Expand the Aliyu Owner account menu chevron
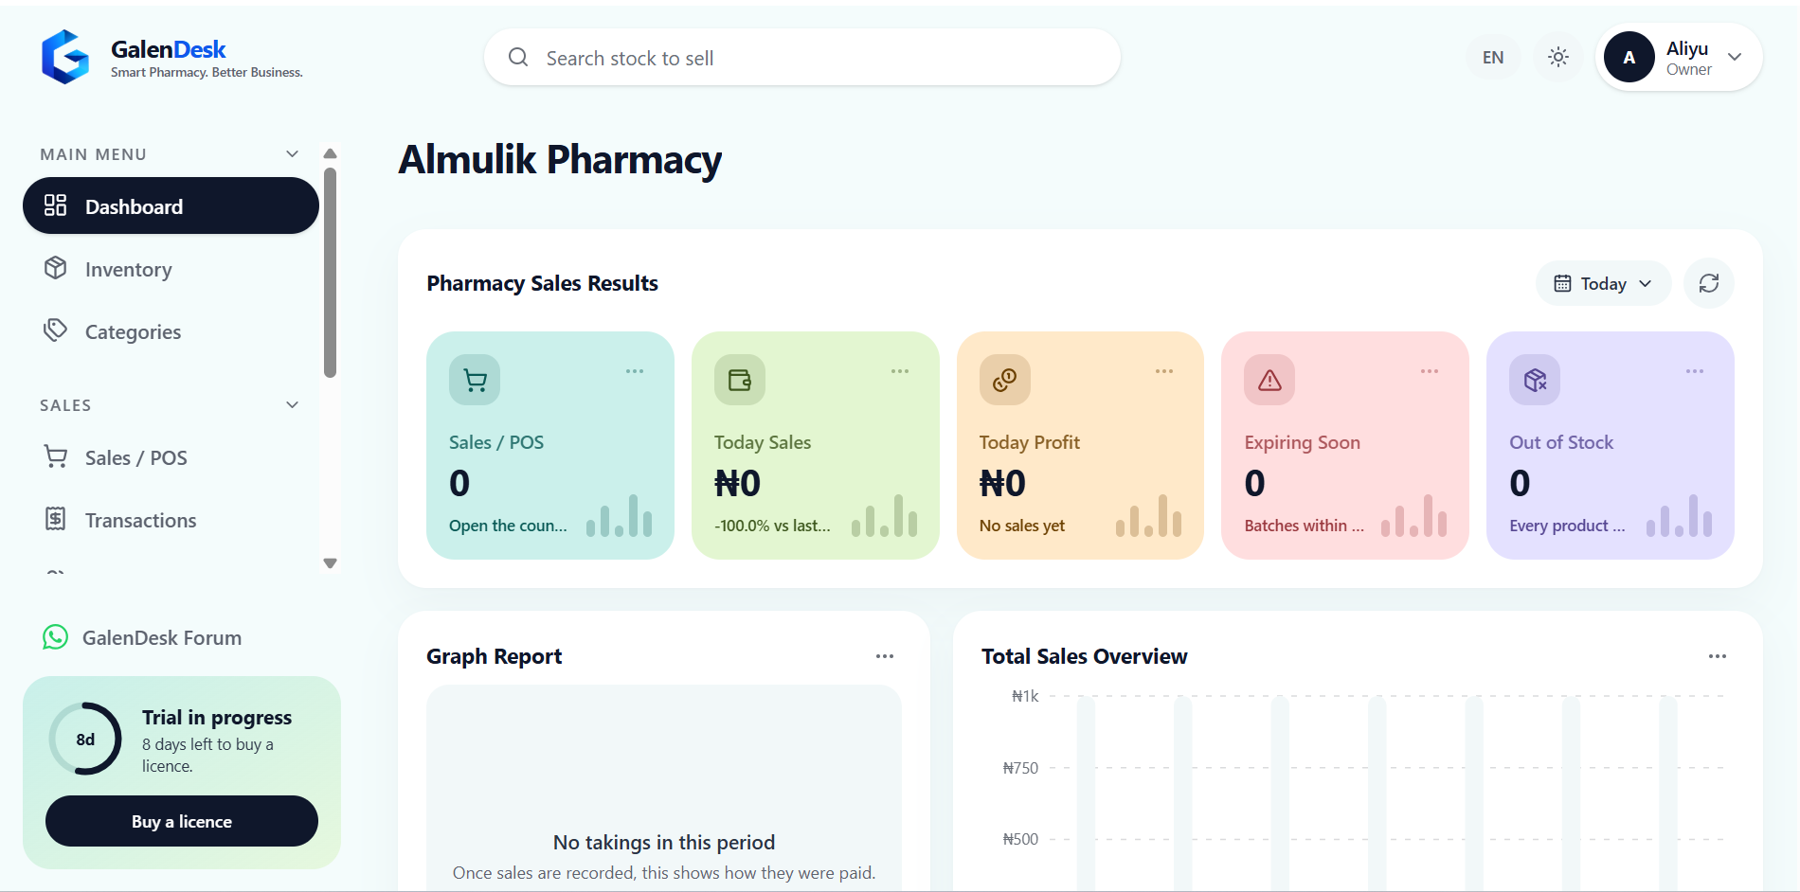Viewport: 1800px width, 892px height. pos(1735,57)
